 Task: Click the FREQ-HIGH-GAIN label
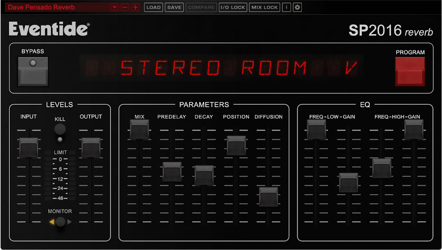pos(397,117)
